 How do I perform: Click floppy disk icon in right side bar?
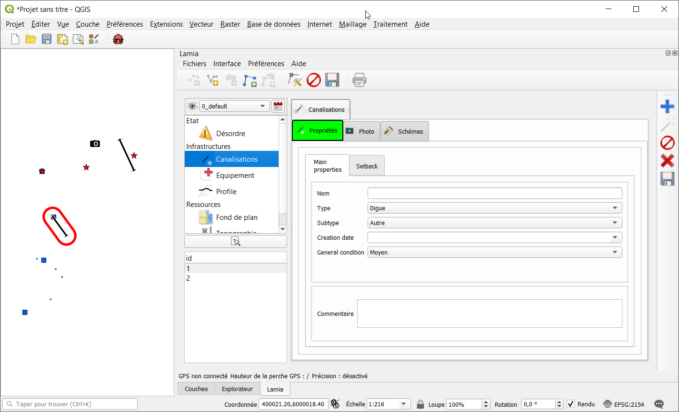[667, 178]
